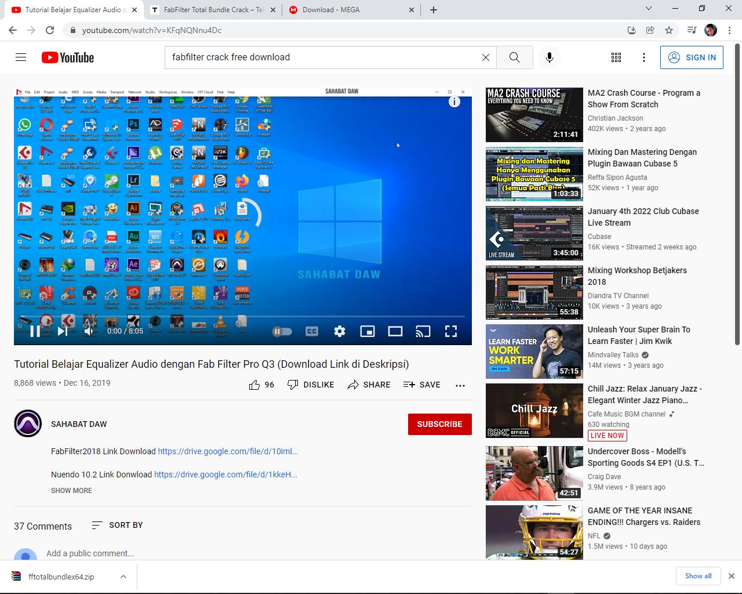The width and height of the screenshot is (742, 594).
Task: Start voice search with microphone icon
Action: 549,57
